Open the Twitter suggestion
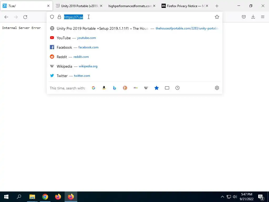The height and width of the screenshot is (202, 269). tap(134, 75)
